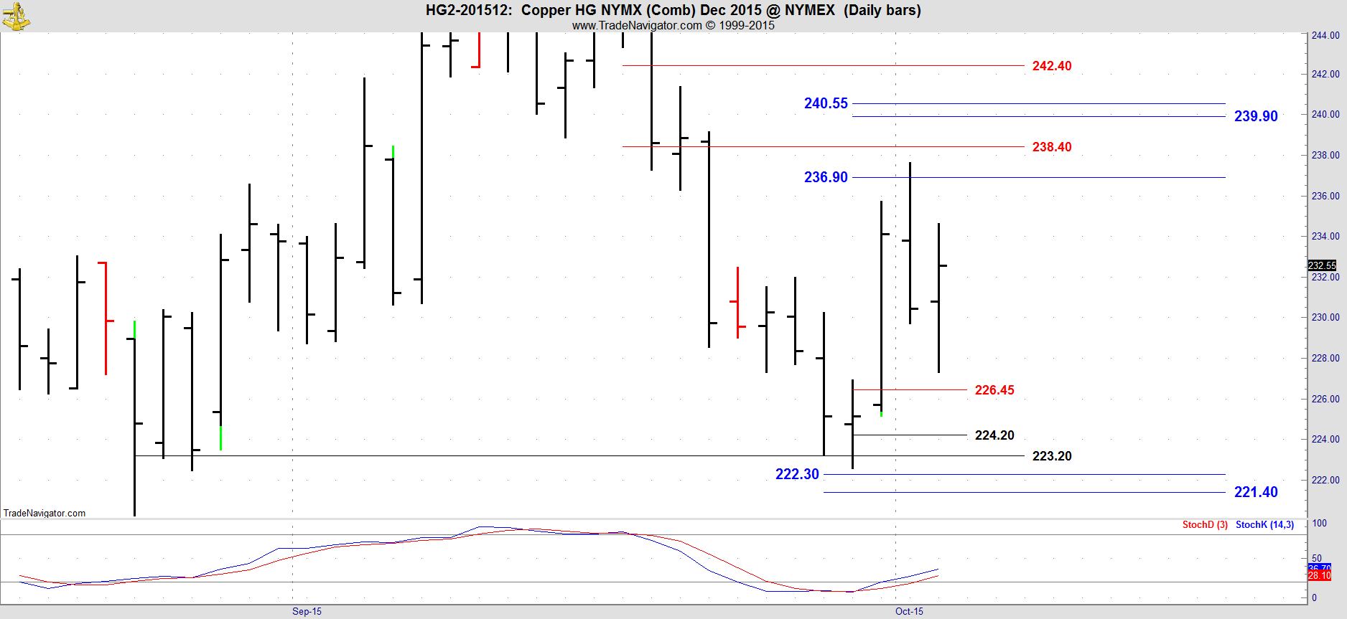Click the 226.45 red price label
This screenshot has width=1347, height=619.
pos(994,390)
